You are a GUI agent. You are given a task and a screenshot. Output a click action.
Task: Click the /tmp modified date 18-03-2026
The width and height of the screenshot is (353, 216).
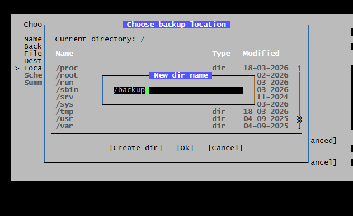(x=266, y=112)
